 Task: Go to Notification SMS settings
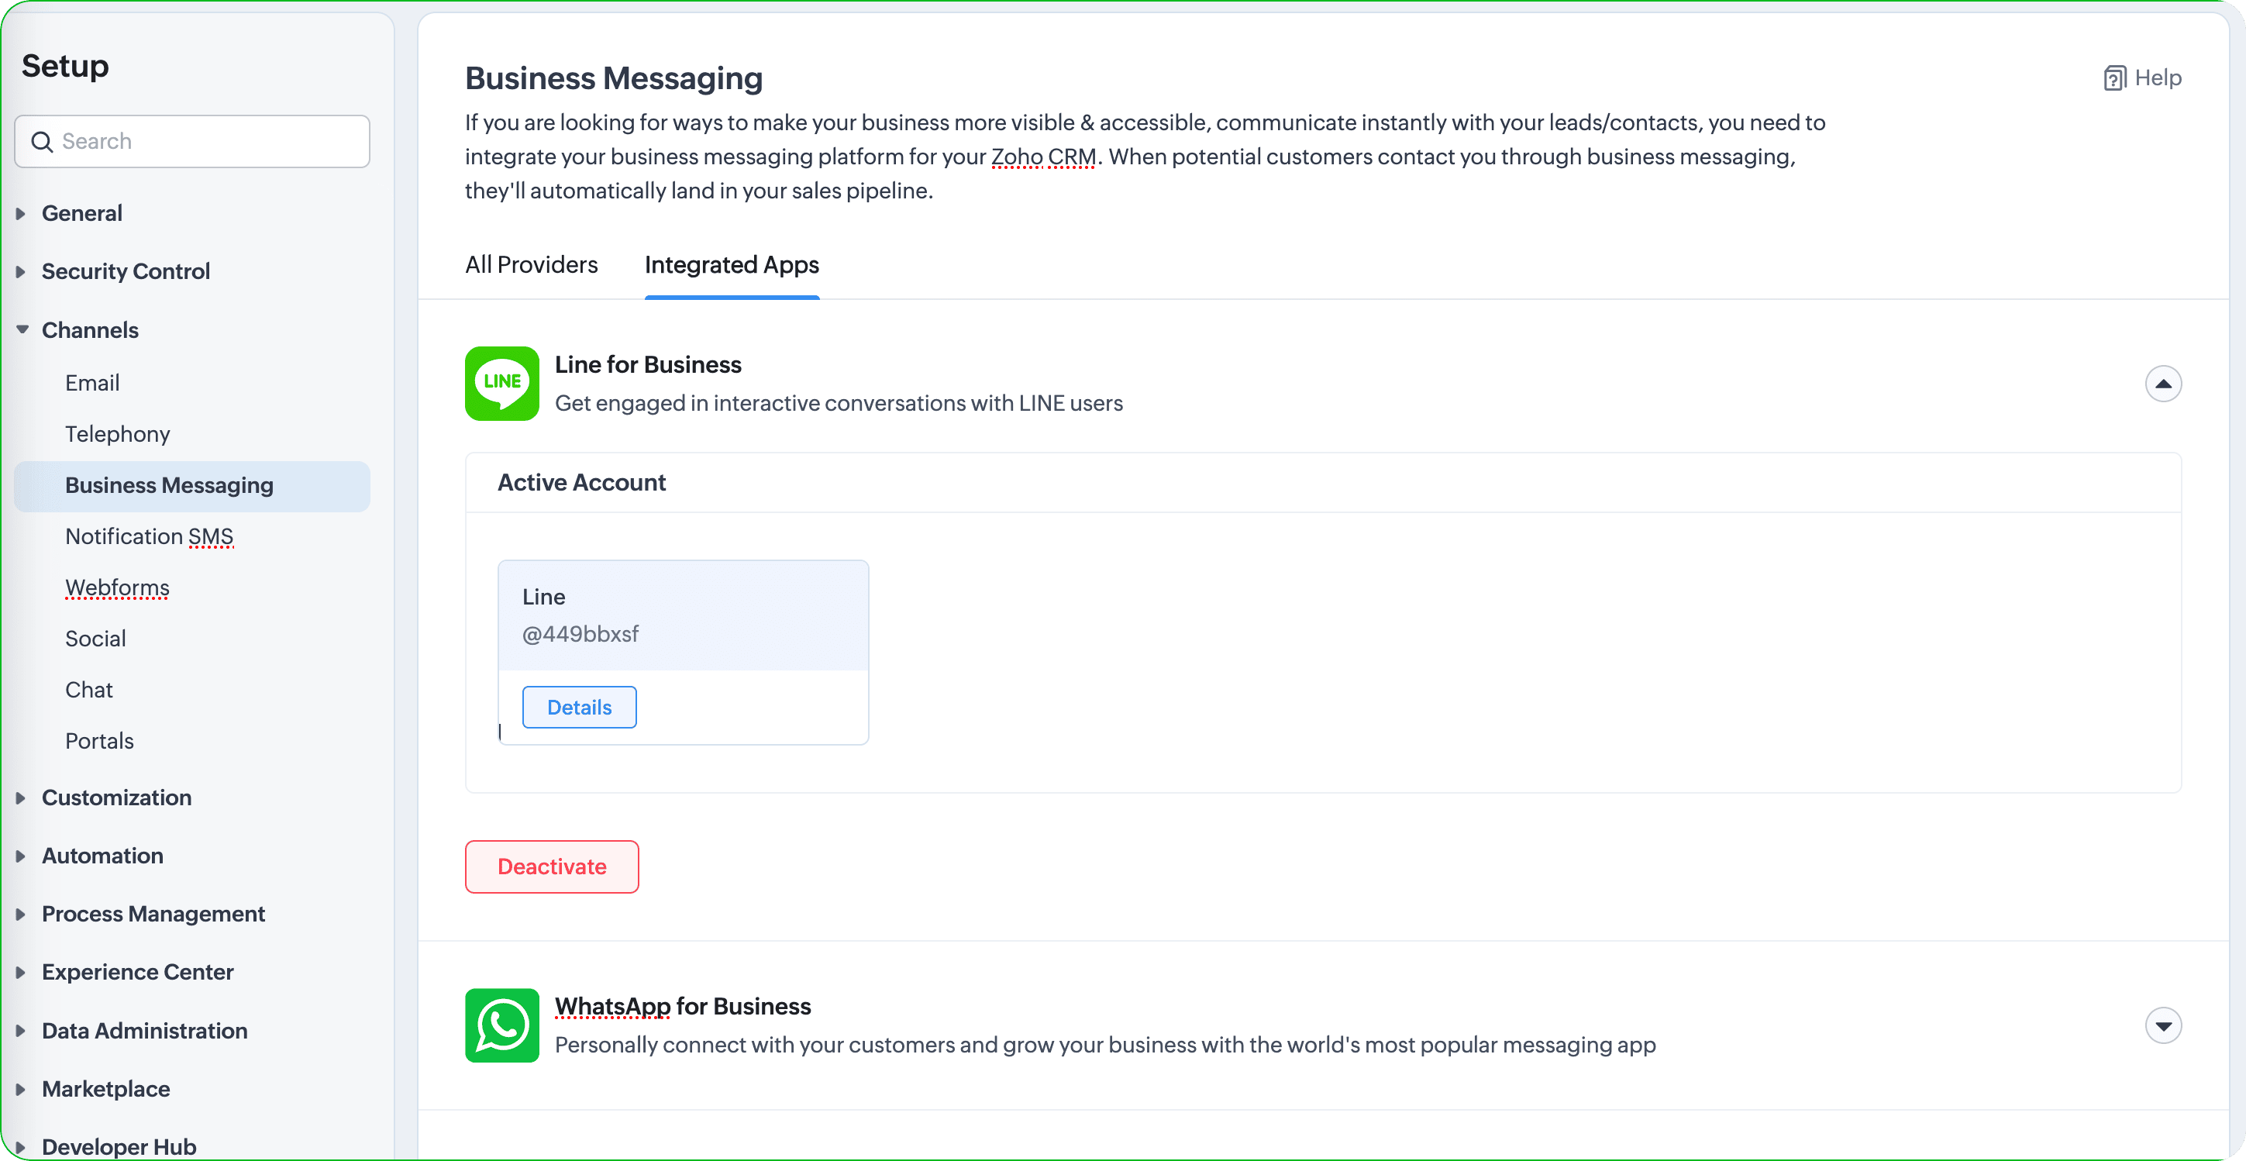click(x=149, y=536)
